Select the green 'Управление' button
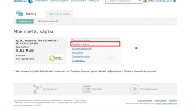The height and width of the screenshot is (109, 194). click(x=25, y=21)
